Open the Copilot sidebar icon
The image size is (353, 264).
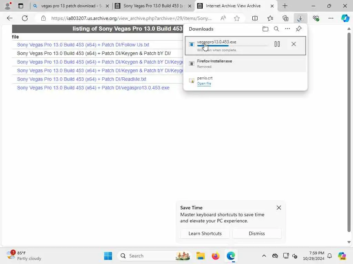[345, 18]
